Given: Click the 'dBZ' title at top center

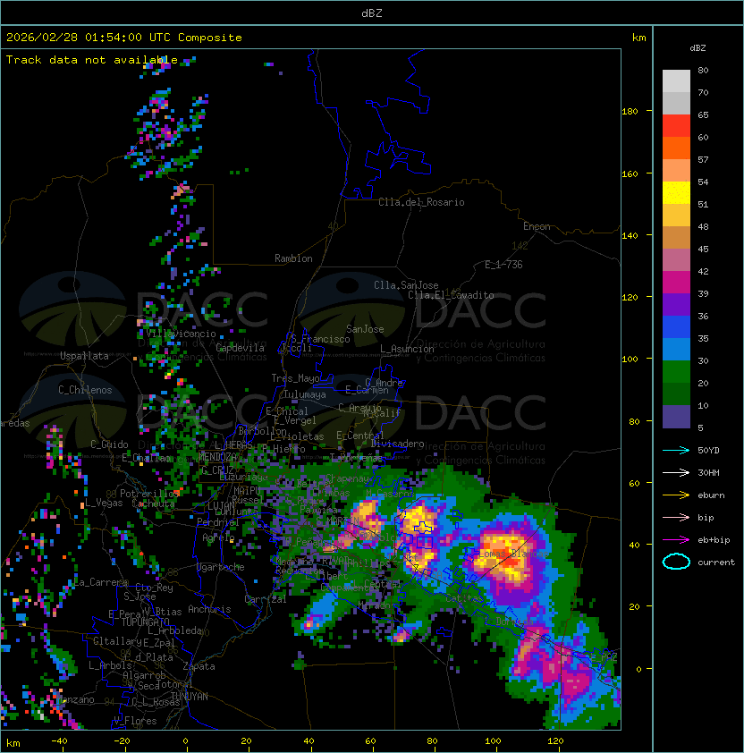Looking at the screenshot, I should click(372, 13).
